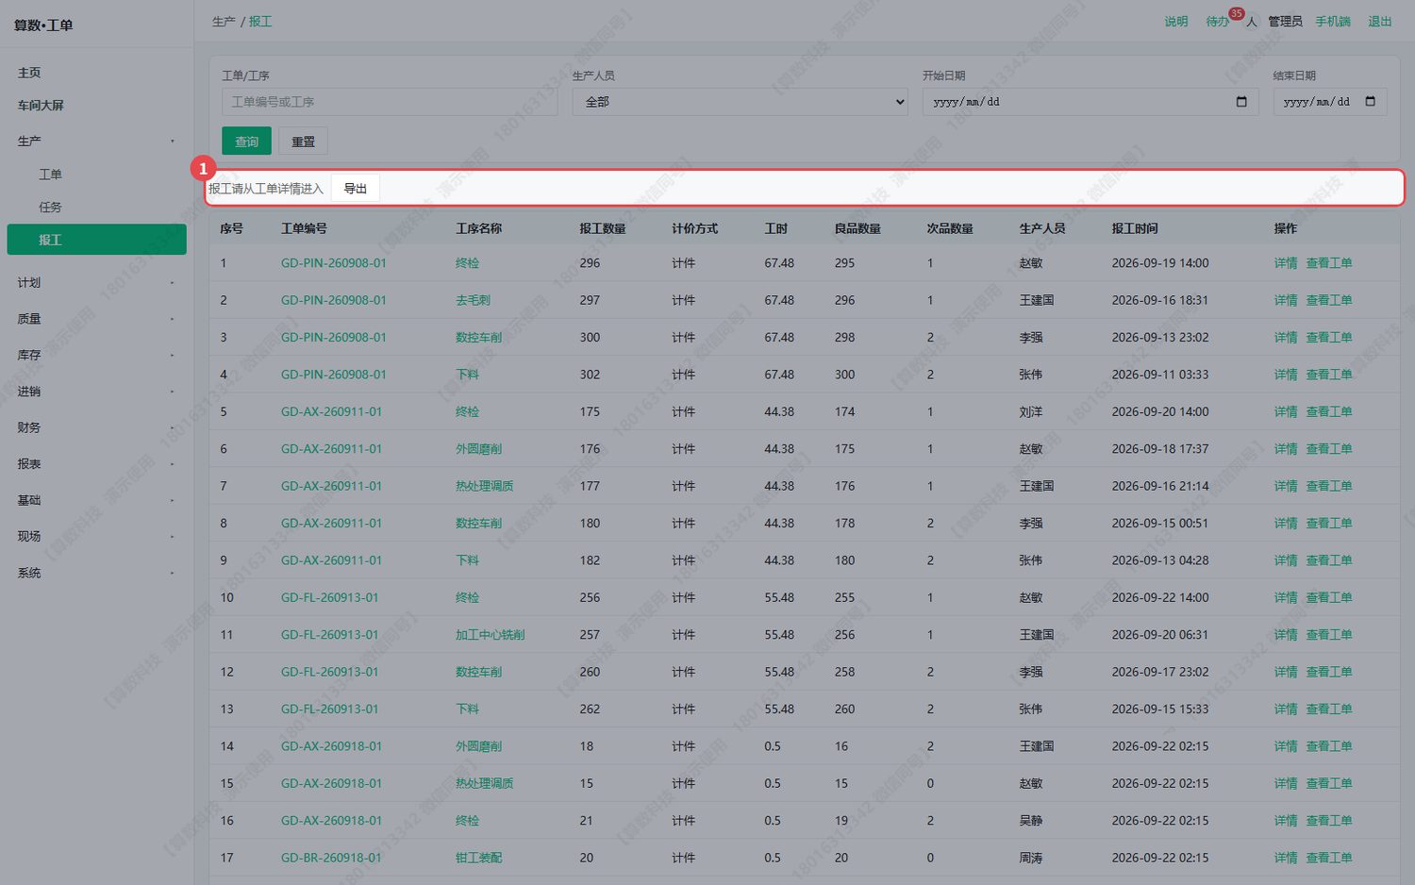1415x885 pixels.
Task: Expand the 质量 sidebar menu
Action: point(96,319)
